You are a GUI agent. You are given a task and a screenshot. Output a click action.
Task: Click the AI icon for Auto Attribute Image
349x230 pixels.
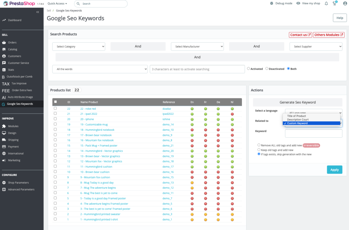tap(4, 98)
